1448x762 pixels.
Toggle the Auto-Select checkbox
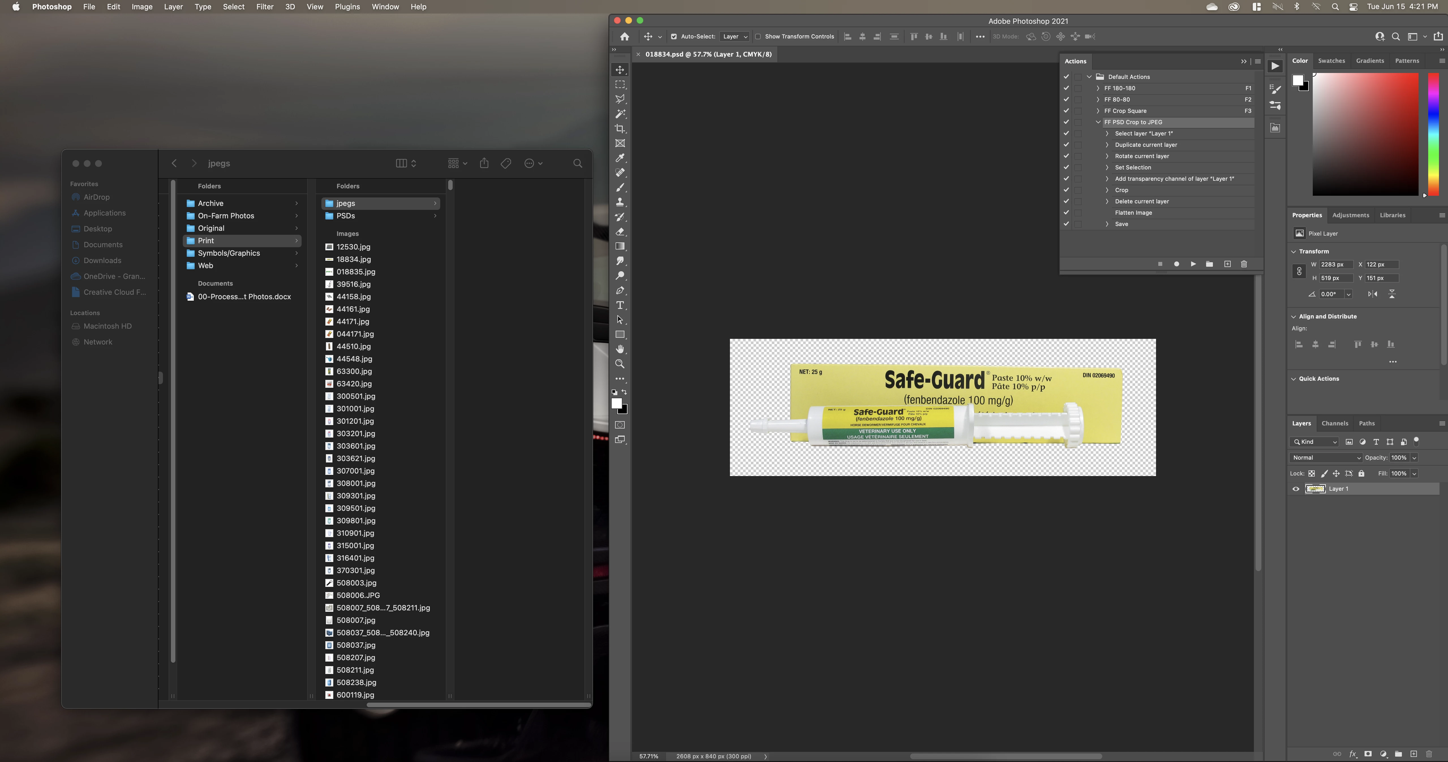[x=673, y=36]
